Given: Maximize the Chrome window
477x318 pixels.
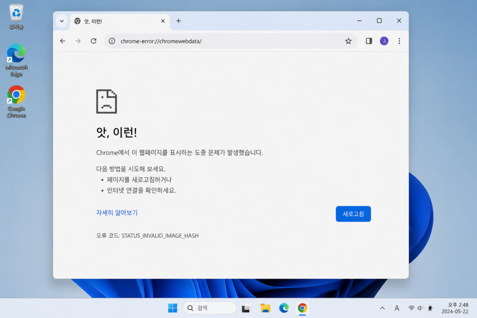Looking at the screenshot, I should point(379,20).
